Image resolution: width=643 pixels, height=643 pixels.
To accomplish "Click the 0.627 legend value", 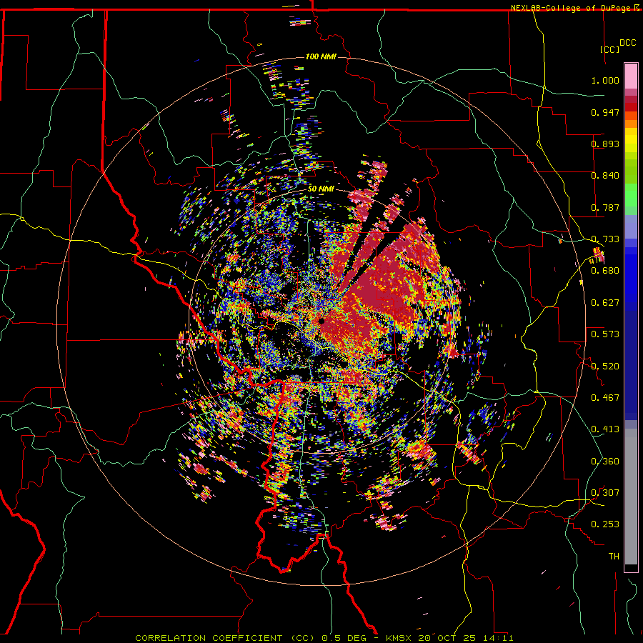I will pyautogui.click(x=605, y=302).
